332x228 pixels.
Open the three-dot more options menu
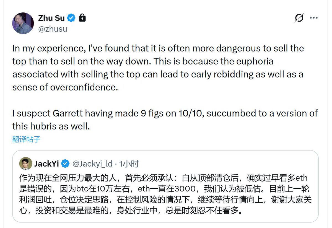(314, 18)
